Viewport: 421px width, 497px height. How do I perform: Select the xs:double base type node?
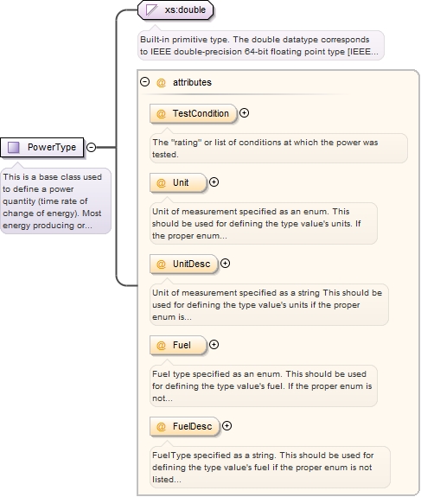click(x=175, y=10)
